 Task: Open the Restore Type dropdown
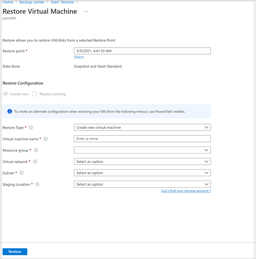coord(142,128)
